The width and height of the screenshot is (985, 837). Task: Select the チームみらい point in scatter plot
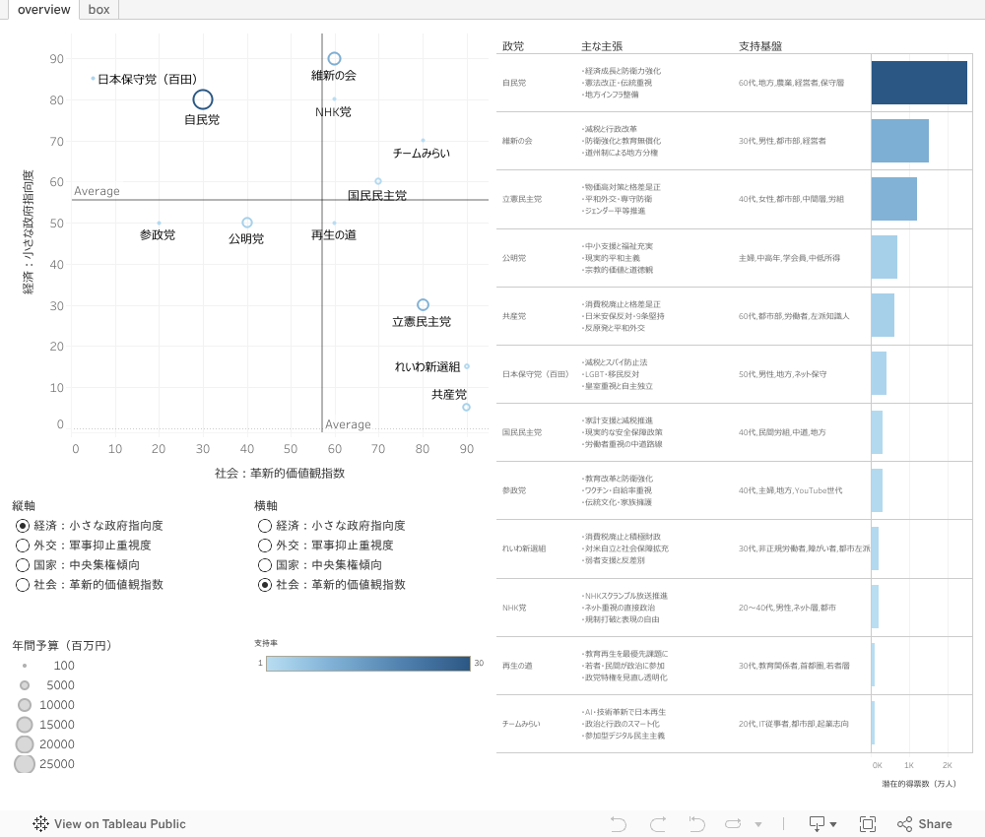423,141
